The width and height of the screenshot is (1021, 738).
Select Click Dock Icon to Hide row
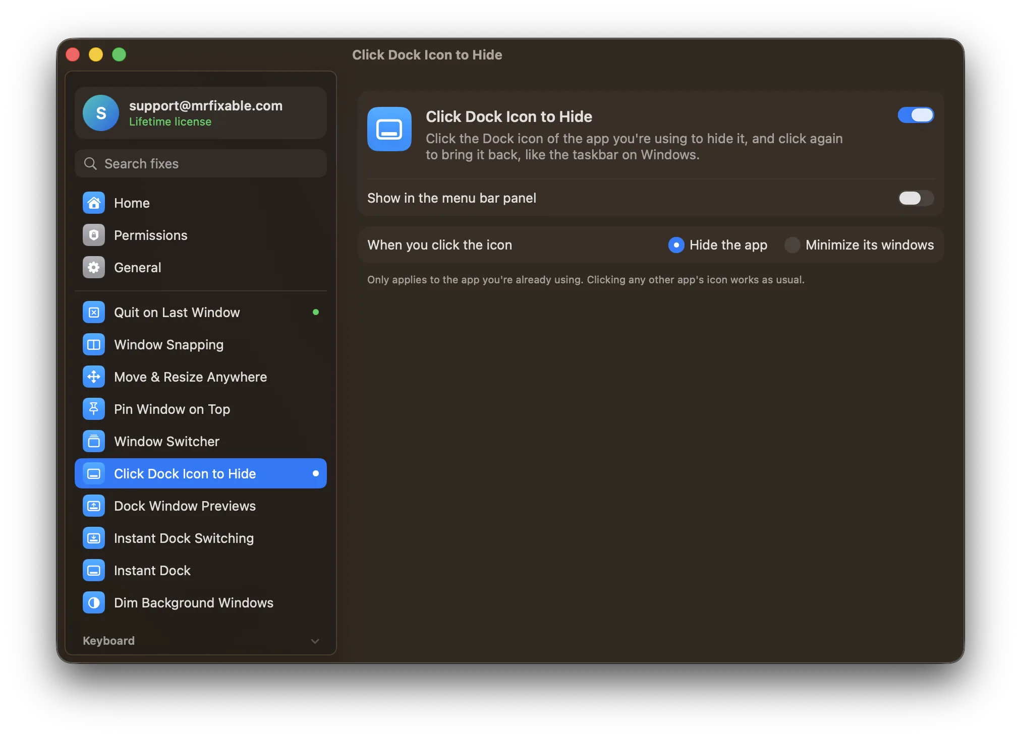click(x=201, y=474)
